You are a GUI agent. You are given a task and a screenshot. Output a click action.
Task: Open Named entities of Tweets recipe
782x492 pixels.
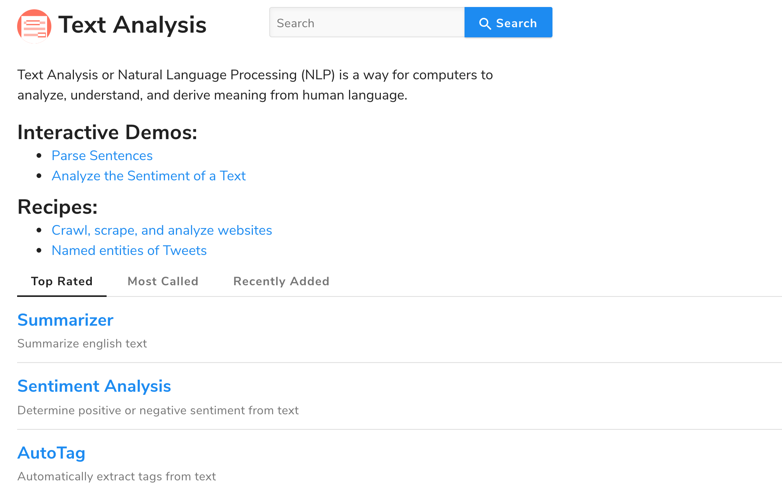point(129,250)
